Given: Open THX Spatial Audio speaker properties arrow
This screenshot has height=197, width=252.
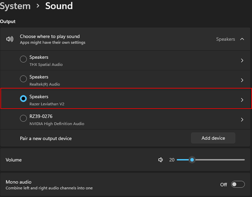Looking at the screenshot, I should [242, 61].
